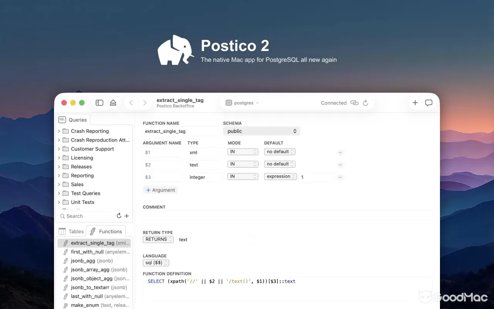Open the speech bubble feedback icon
The image size is (494, 309).
click(429, 103)
